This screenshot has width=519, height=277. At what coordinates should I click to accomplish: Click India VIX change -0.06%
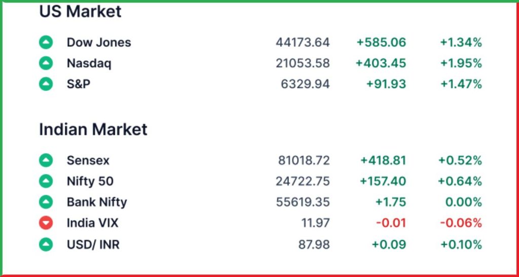tap(461, 223)
